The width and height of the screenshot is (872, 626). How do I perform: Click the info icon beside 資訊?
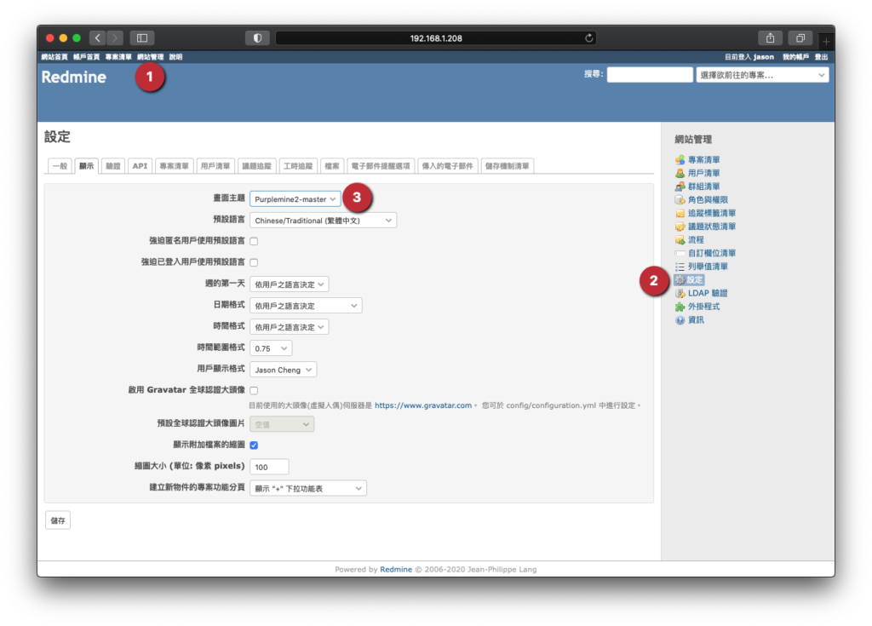pos(680,320)
